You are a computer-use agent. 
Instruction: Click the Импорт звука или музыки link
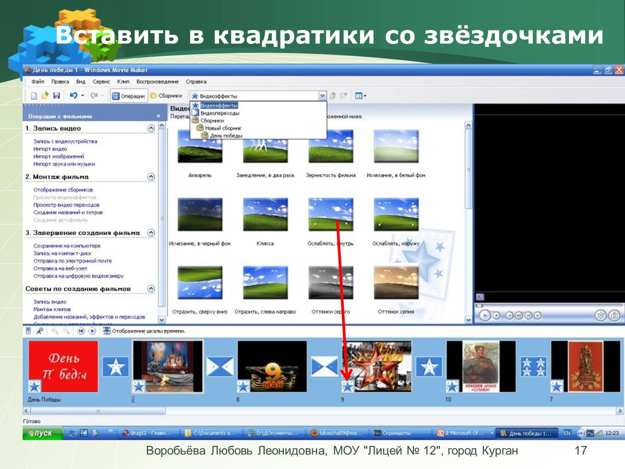(x=64, y=164)
